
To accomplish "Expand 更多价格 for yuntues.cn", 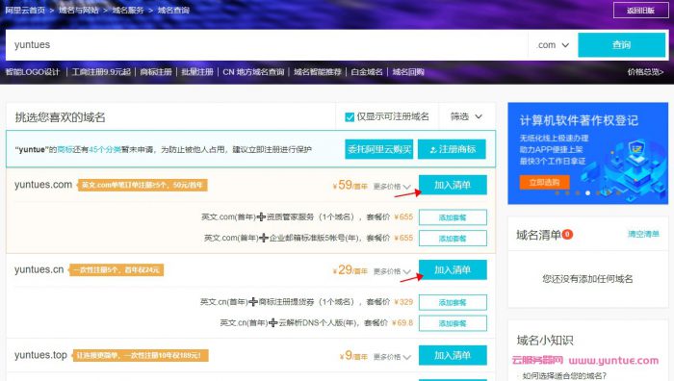I will point(392,271).
